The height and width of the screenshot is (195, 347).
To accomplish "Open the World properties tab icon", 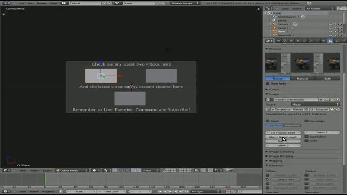I will pos(292,41).
